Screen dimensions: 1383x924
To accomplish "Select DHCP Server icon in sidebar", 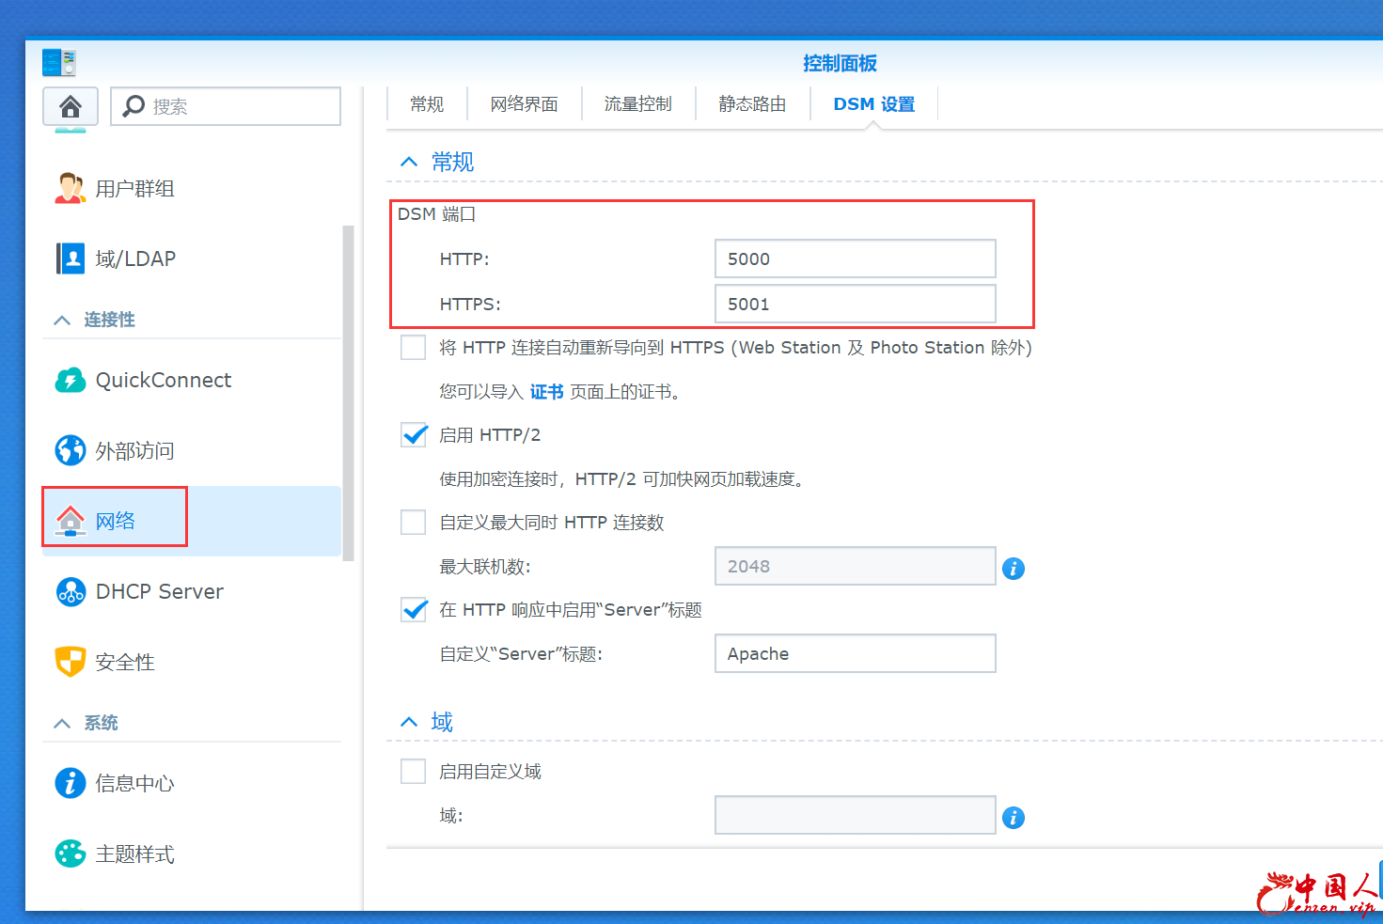I will pyautogui.click(x=71, y=591).
